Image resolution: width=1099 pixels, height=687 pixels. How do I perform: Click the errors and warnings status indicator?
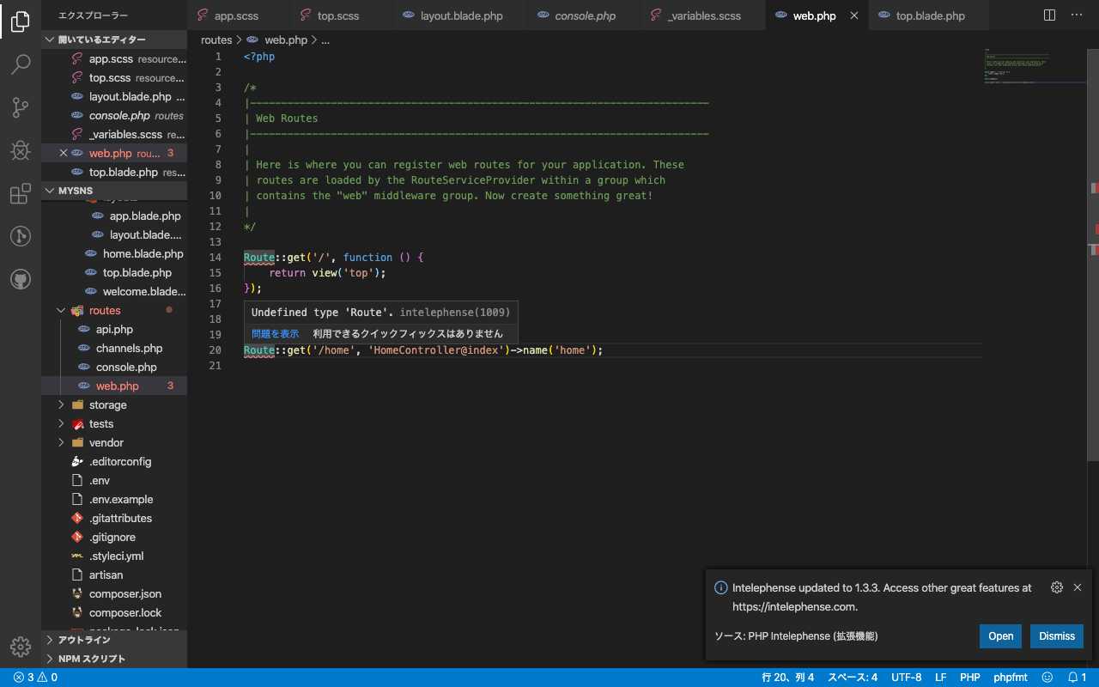tap(35, 678)
